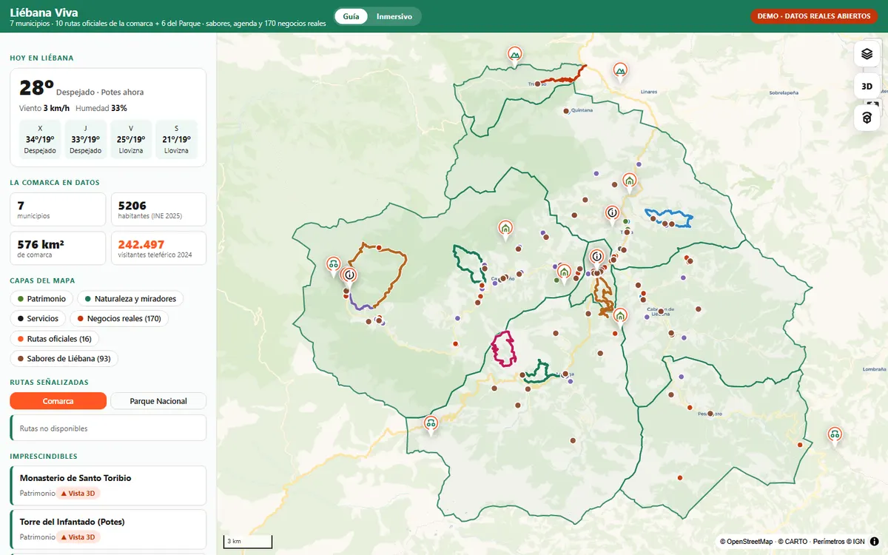Click Vista 3D on Torre del Infantado
The width and height of the screenshot is (888, 555).
point(78,537)
